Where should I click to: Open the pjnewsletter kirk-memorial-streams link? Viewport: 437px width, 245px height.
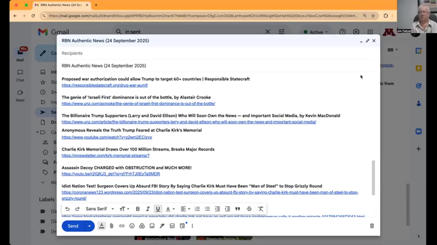(105, 156)
